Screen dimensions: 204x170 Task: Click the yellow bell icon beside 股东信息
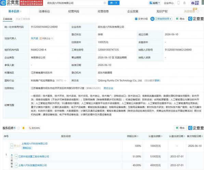coord(24,128)
